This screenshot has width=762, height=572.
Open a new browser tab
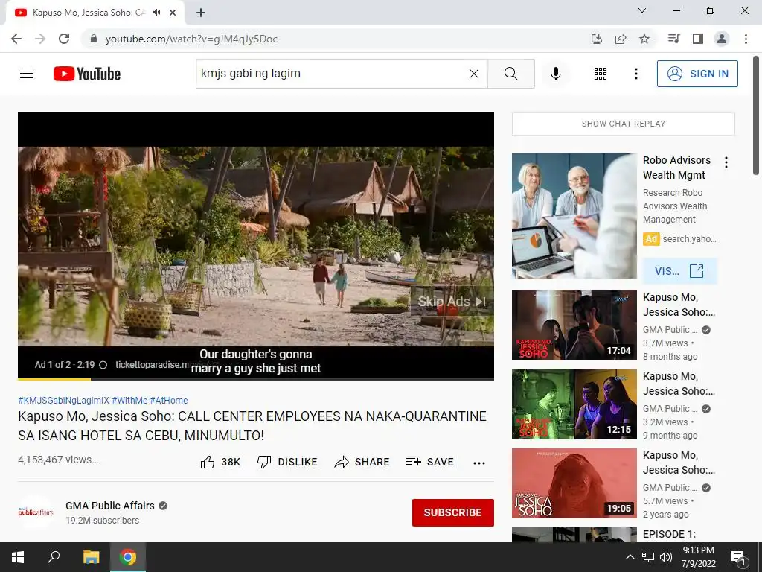coord(201,13)
